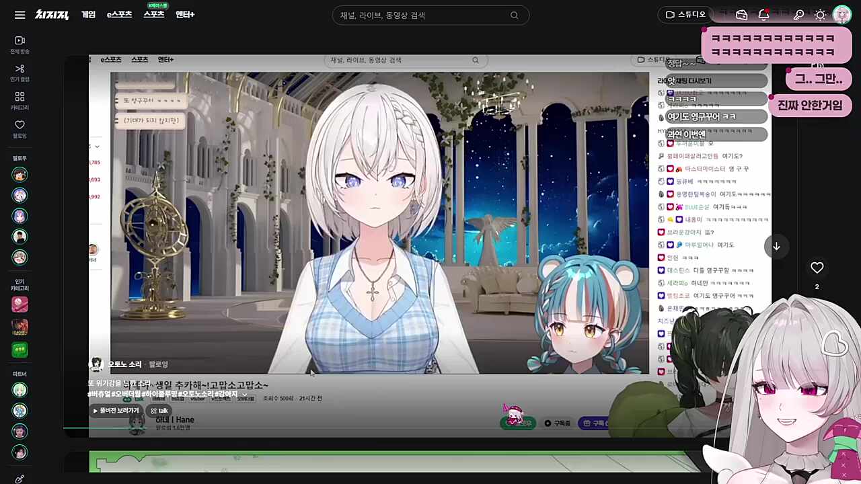
Task: Open the second channel avatar under 파트너
Action: click(20, 411)
